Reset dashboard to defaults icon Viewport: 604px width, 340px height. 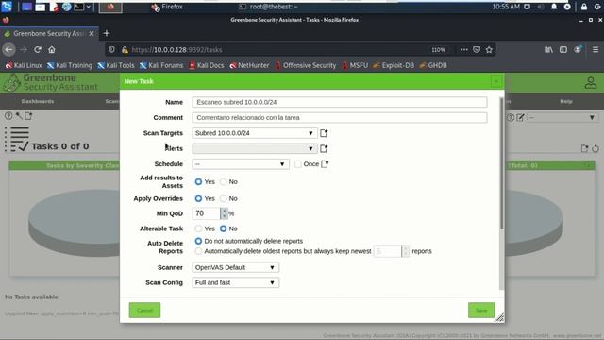[596, 148]
